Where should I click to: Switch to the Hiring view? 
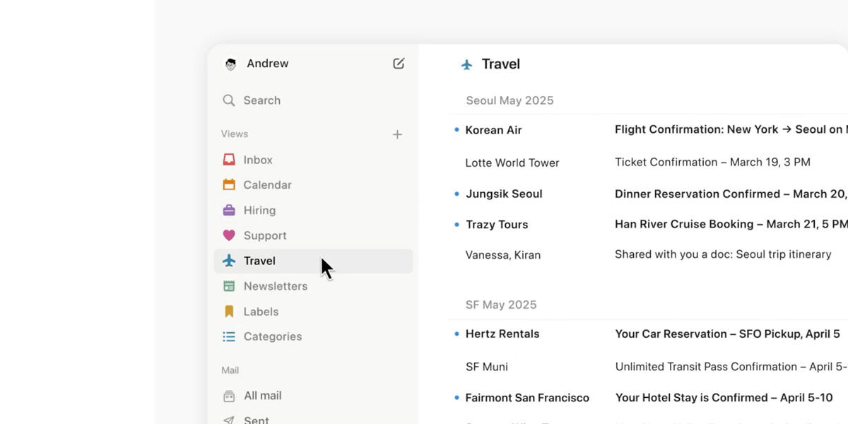click(313, 210)
